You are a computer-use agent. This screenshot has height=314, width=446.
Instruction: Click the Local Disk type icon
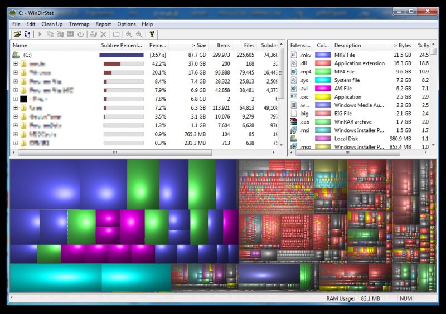click(294, 139)
